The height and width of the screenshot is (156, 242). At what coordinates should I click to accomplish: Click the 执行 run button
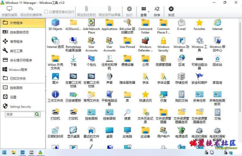click(x=129, y=12)
